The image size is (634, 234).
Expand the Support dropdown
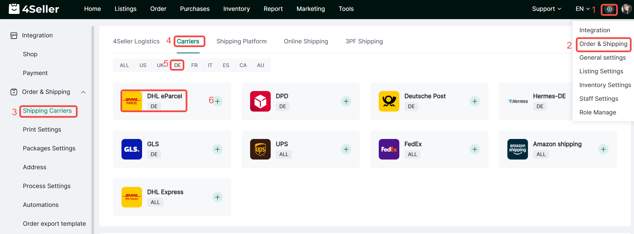(x=546, y=9)
